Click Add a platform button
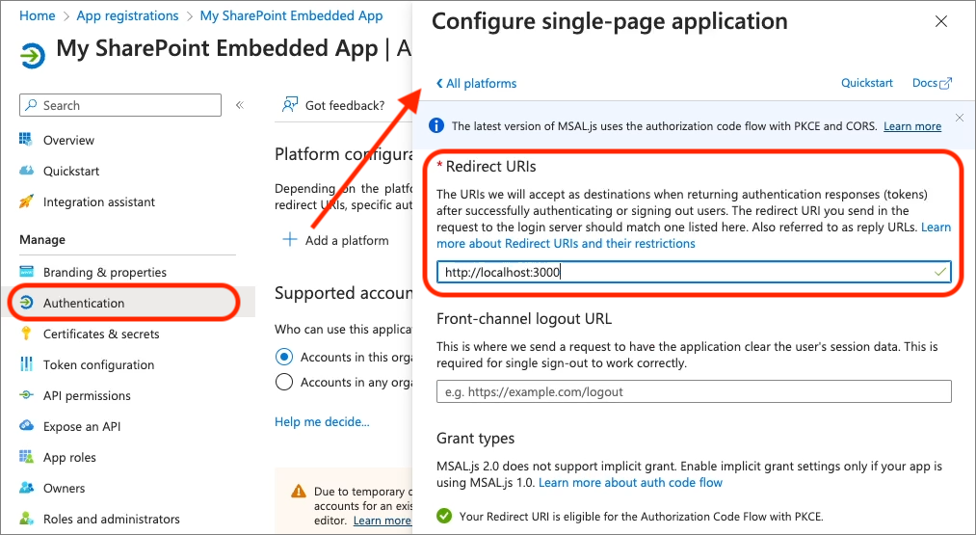Screen dimensions: 976x535 point(336,240)
